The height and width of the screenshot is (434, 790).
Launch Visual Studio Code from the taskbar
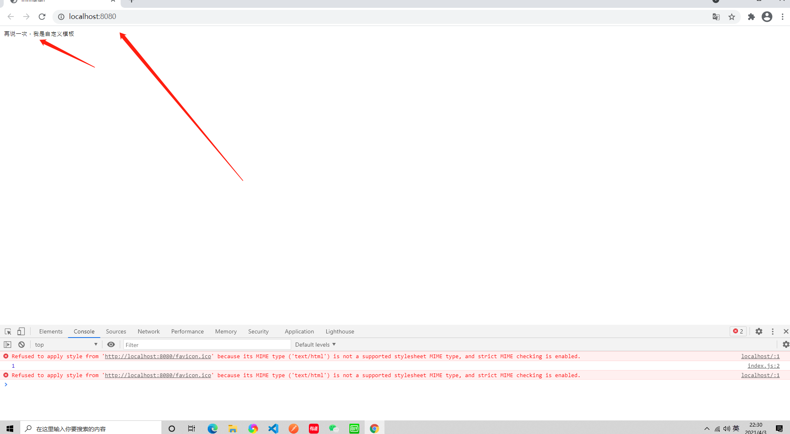pyautogui.click(x=273, y=428)
